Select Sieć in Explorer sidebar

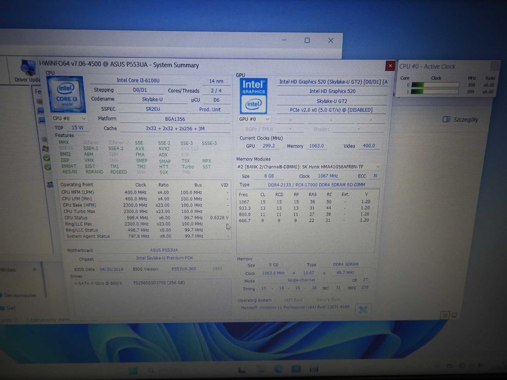tap(8, 308)
